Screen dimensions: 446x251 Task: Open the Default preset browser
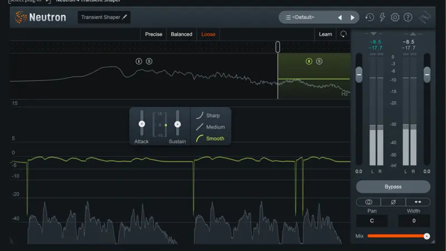point(300,17)
